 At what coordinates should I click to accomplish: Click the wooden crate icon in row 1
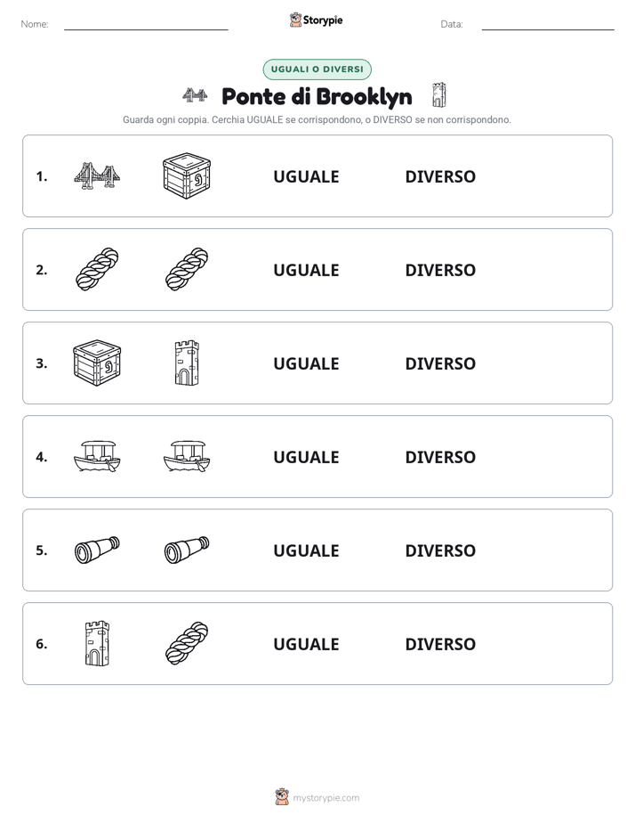[187, 175]
